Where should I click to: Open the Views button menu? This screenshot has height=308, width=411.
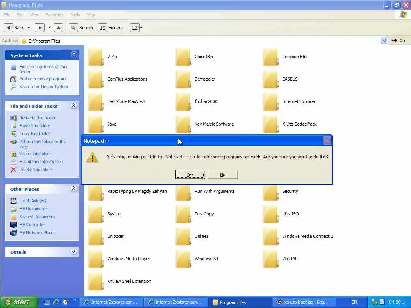(x=136, y=28)
